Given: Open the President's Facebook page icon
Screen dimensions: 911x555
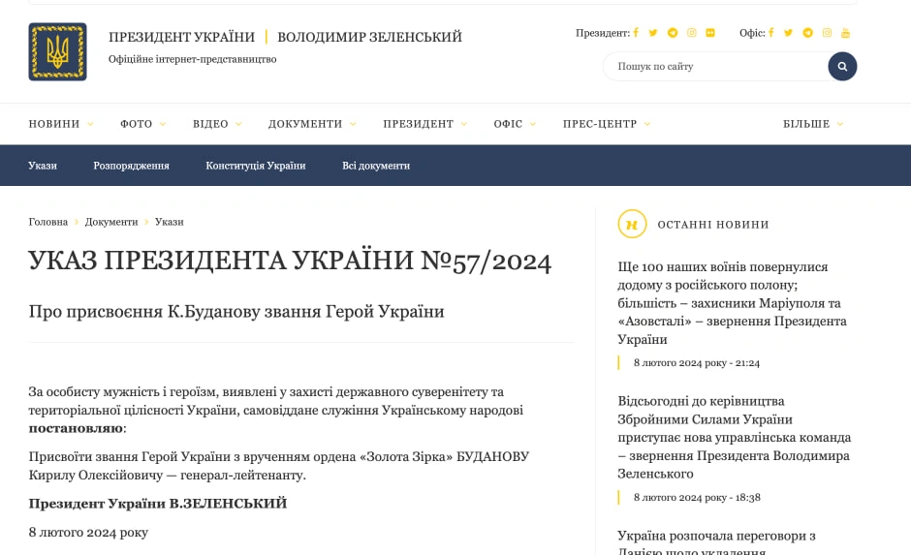Looking at the screenshot, I should click(x=636, y=33).
